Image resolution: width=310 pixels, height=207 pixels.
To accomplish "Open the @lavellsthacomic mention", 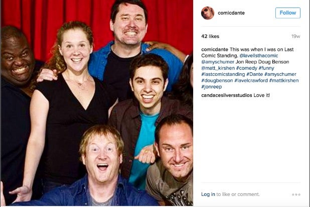I will pos(259,56).
